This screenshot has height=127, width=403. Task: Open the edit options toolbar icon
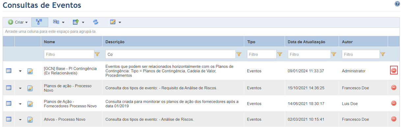(116, 22)
